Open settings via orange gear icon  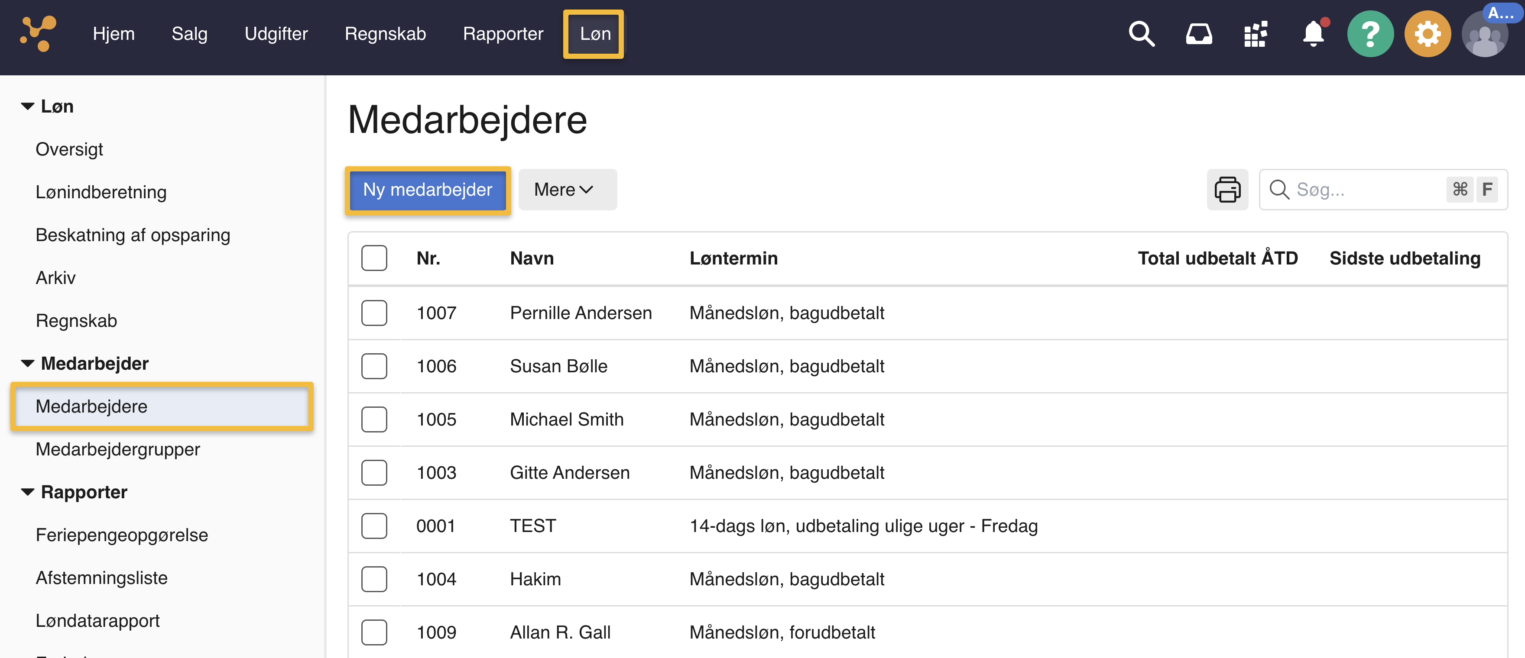click(x=1428, y=34)
